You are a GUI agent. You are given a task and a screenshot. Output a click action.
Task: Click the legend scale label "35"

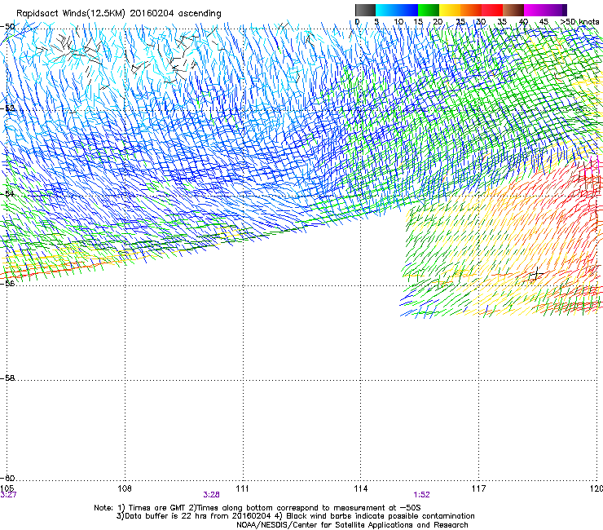[x=502, y=22]
